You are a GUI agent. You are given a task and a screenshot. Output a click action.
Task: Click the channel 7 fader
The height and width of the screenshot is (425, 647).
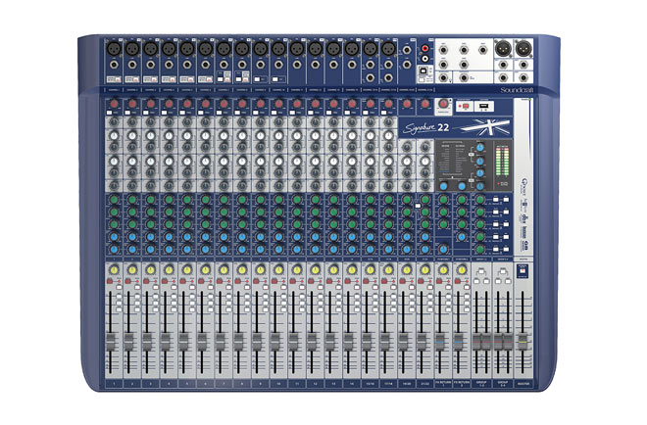click(220, 342)
